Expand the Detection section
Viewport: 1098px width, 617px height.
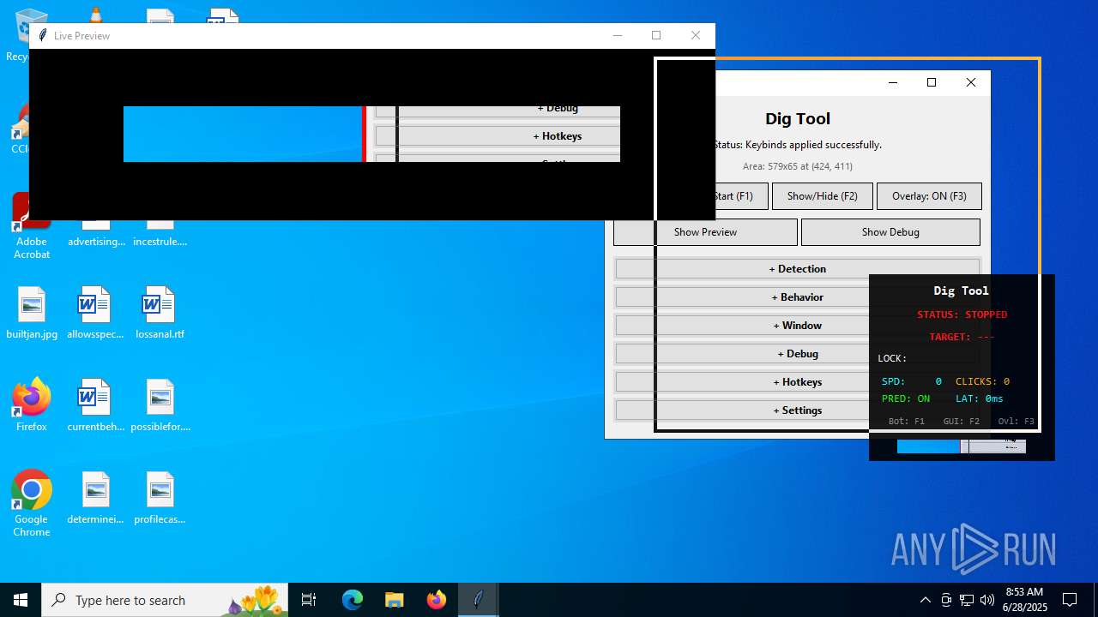pos(797,269)
